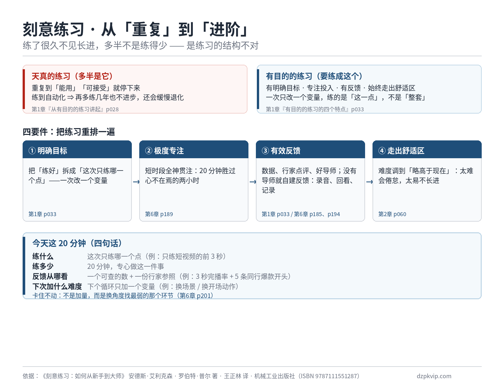504x385 pixels.
Task: Click the note starting "卡住不动：不是加量"
Action: click(123, 296)
